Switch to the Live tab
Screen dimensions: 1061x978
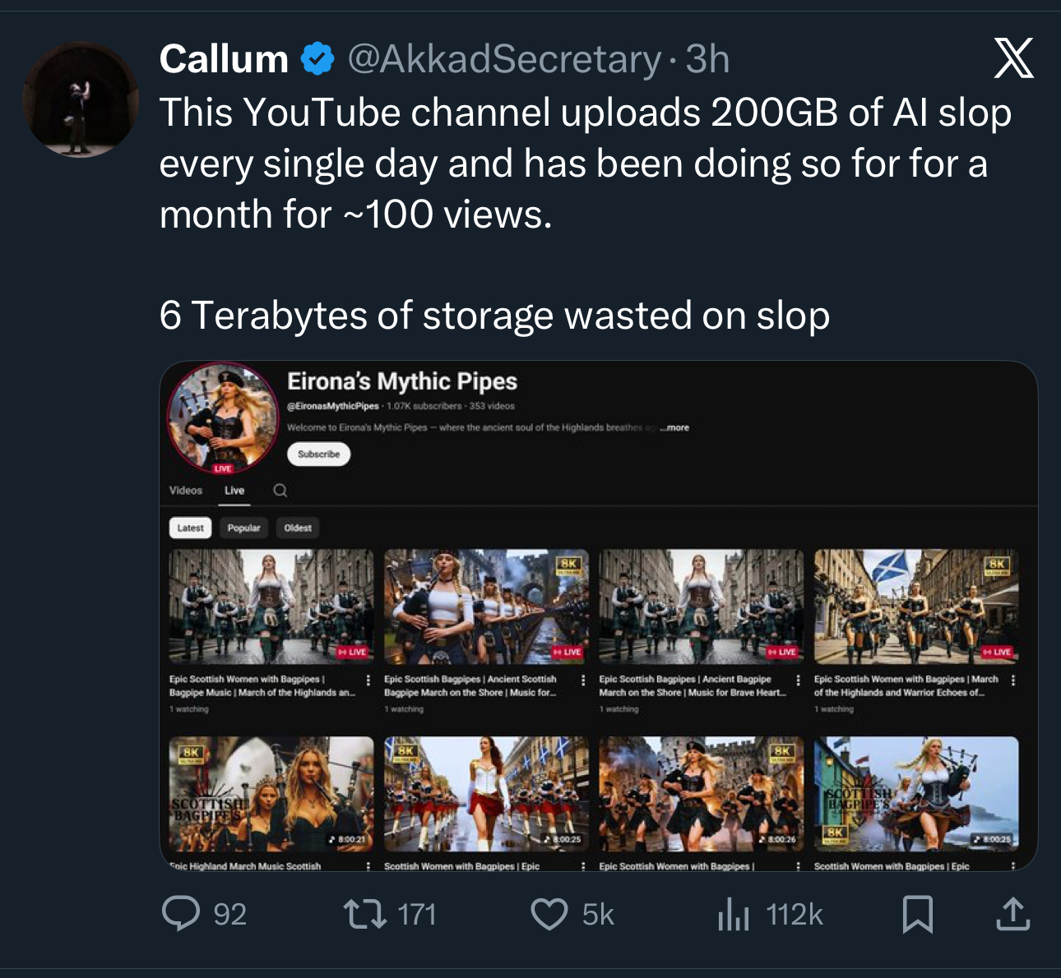tap(234, 490)
